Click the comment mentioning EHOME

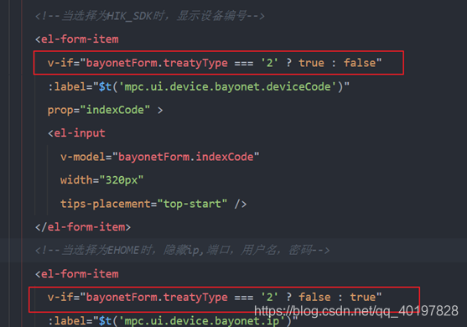[x=182, y=250]
